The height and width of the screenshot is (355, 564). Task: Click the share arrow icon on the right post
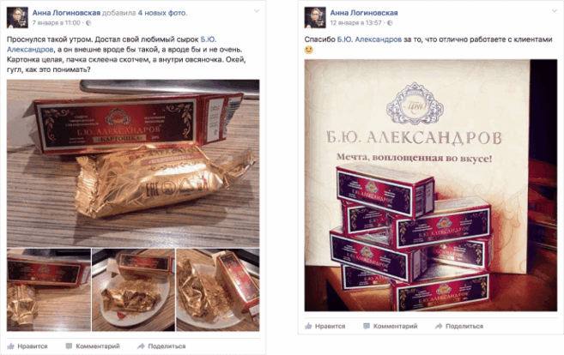point(439,326)
